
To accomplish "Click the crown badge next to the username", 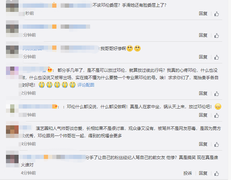I will [x=50, y=70].
